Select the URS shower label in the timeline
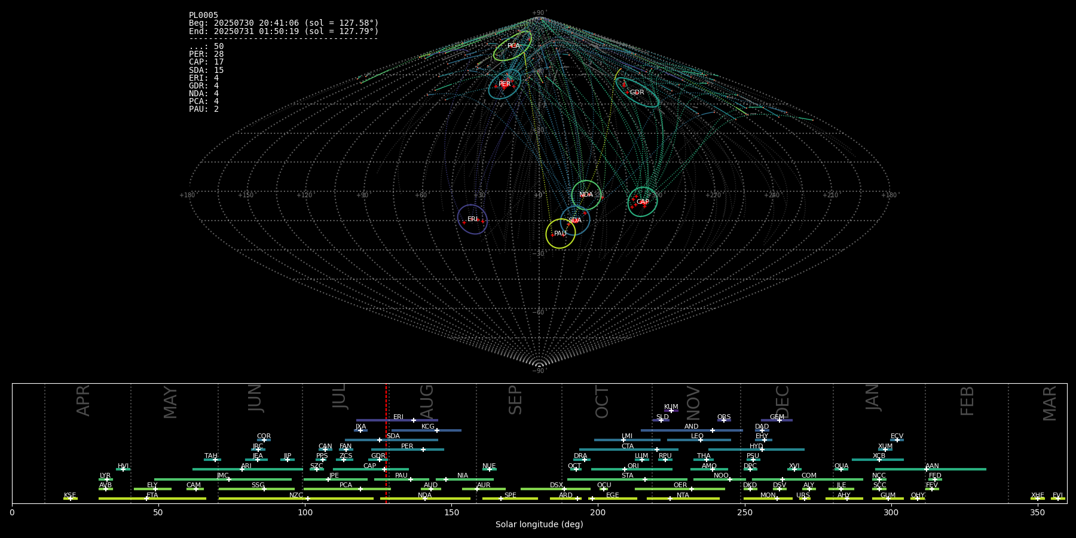This screenshot has height=538, width=1076. coord(803,496)
